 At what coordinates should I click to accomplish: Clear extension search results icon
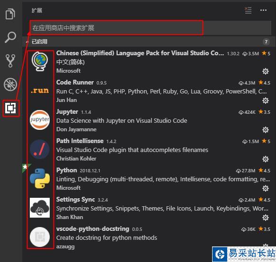(248, 10)
